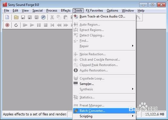Open the View menu

25,11
